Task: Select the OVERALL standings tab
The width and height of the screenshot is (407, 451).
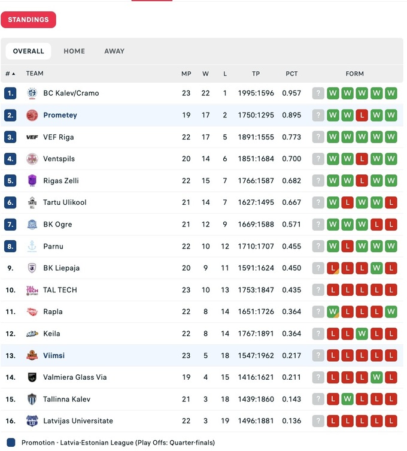Action: click(x=29, y=52)
